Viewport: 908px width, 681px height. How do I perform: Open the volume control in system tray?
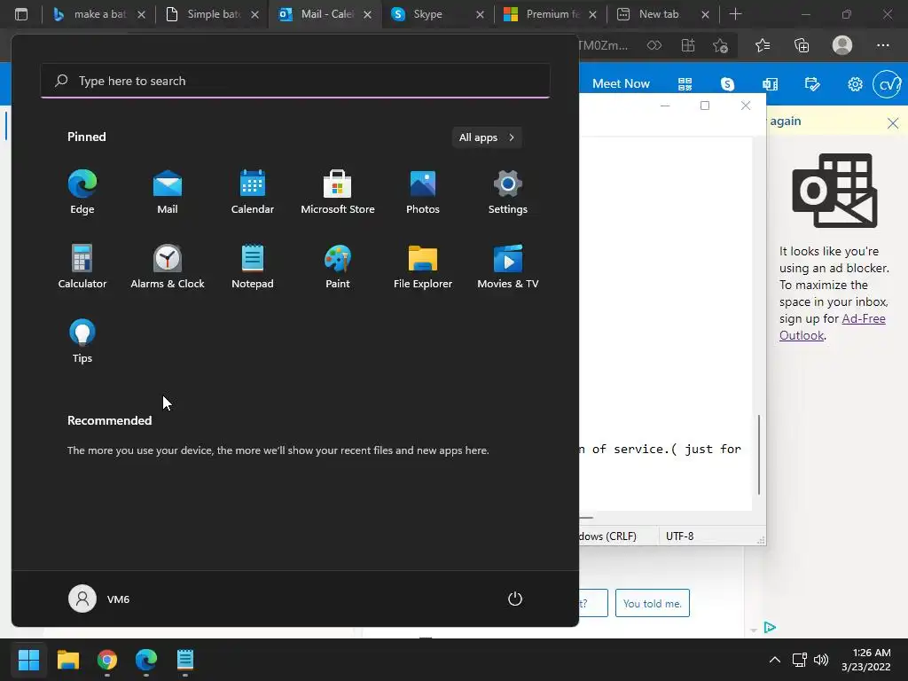[821, 660]
